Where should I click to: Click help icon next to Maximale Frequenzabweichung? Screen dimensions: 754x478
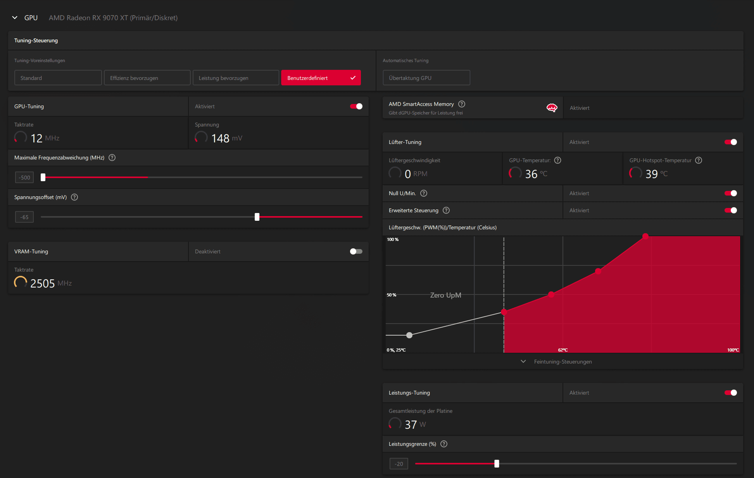(x=112, y=158)
